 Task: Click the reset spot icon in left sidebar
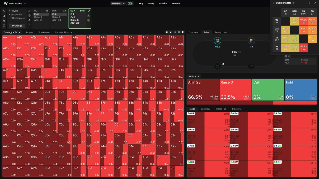4,11
